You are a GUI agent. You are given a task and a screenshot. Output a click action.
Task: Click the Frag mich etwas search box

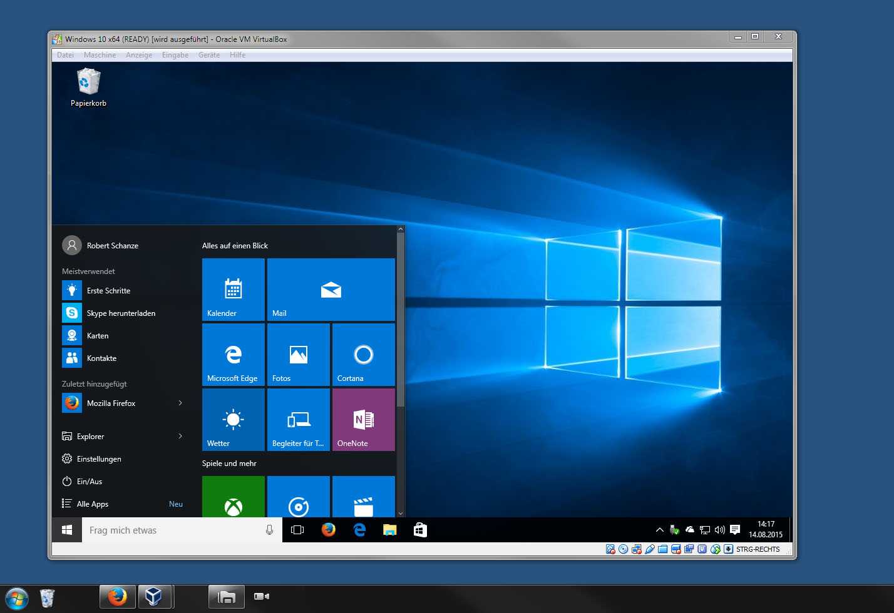(x=182, y=530)
